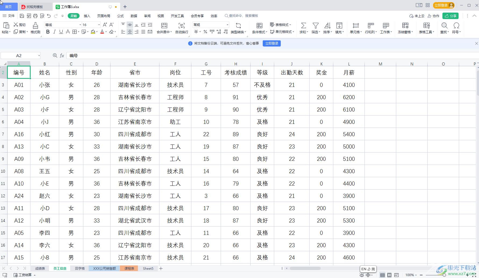Toggle the eye protection mode icon
The width and height of the screenshot is (479, 278).
362,275
